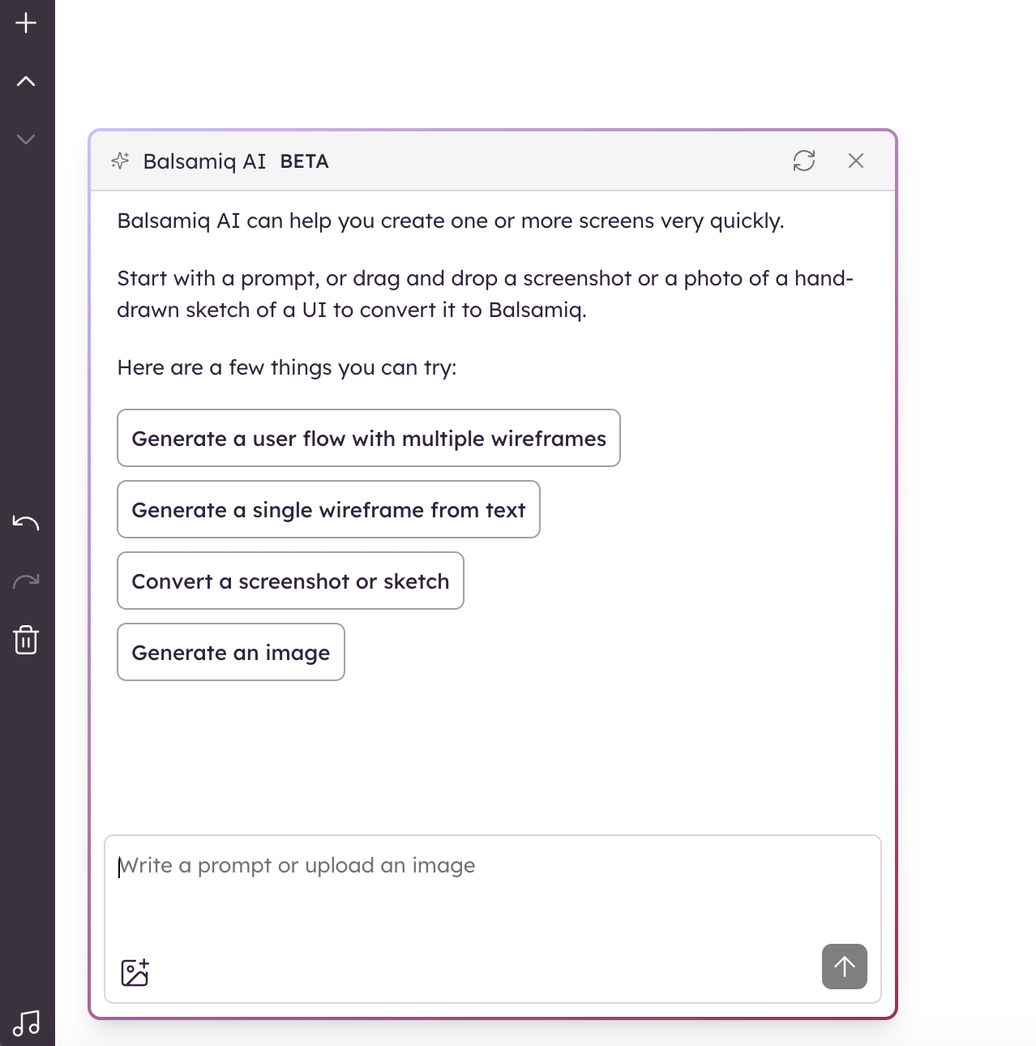Viewport: 1036px width, 1046px height.
Task: Click the BETA label in the header
Action: [x=304, y=161]
